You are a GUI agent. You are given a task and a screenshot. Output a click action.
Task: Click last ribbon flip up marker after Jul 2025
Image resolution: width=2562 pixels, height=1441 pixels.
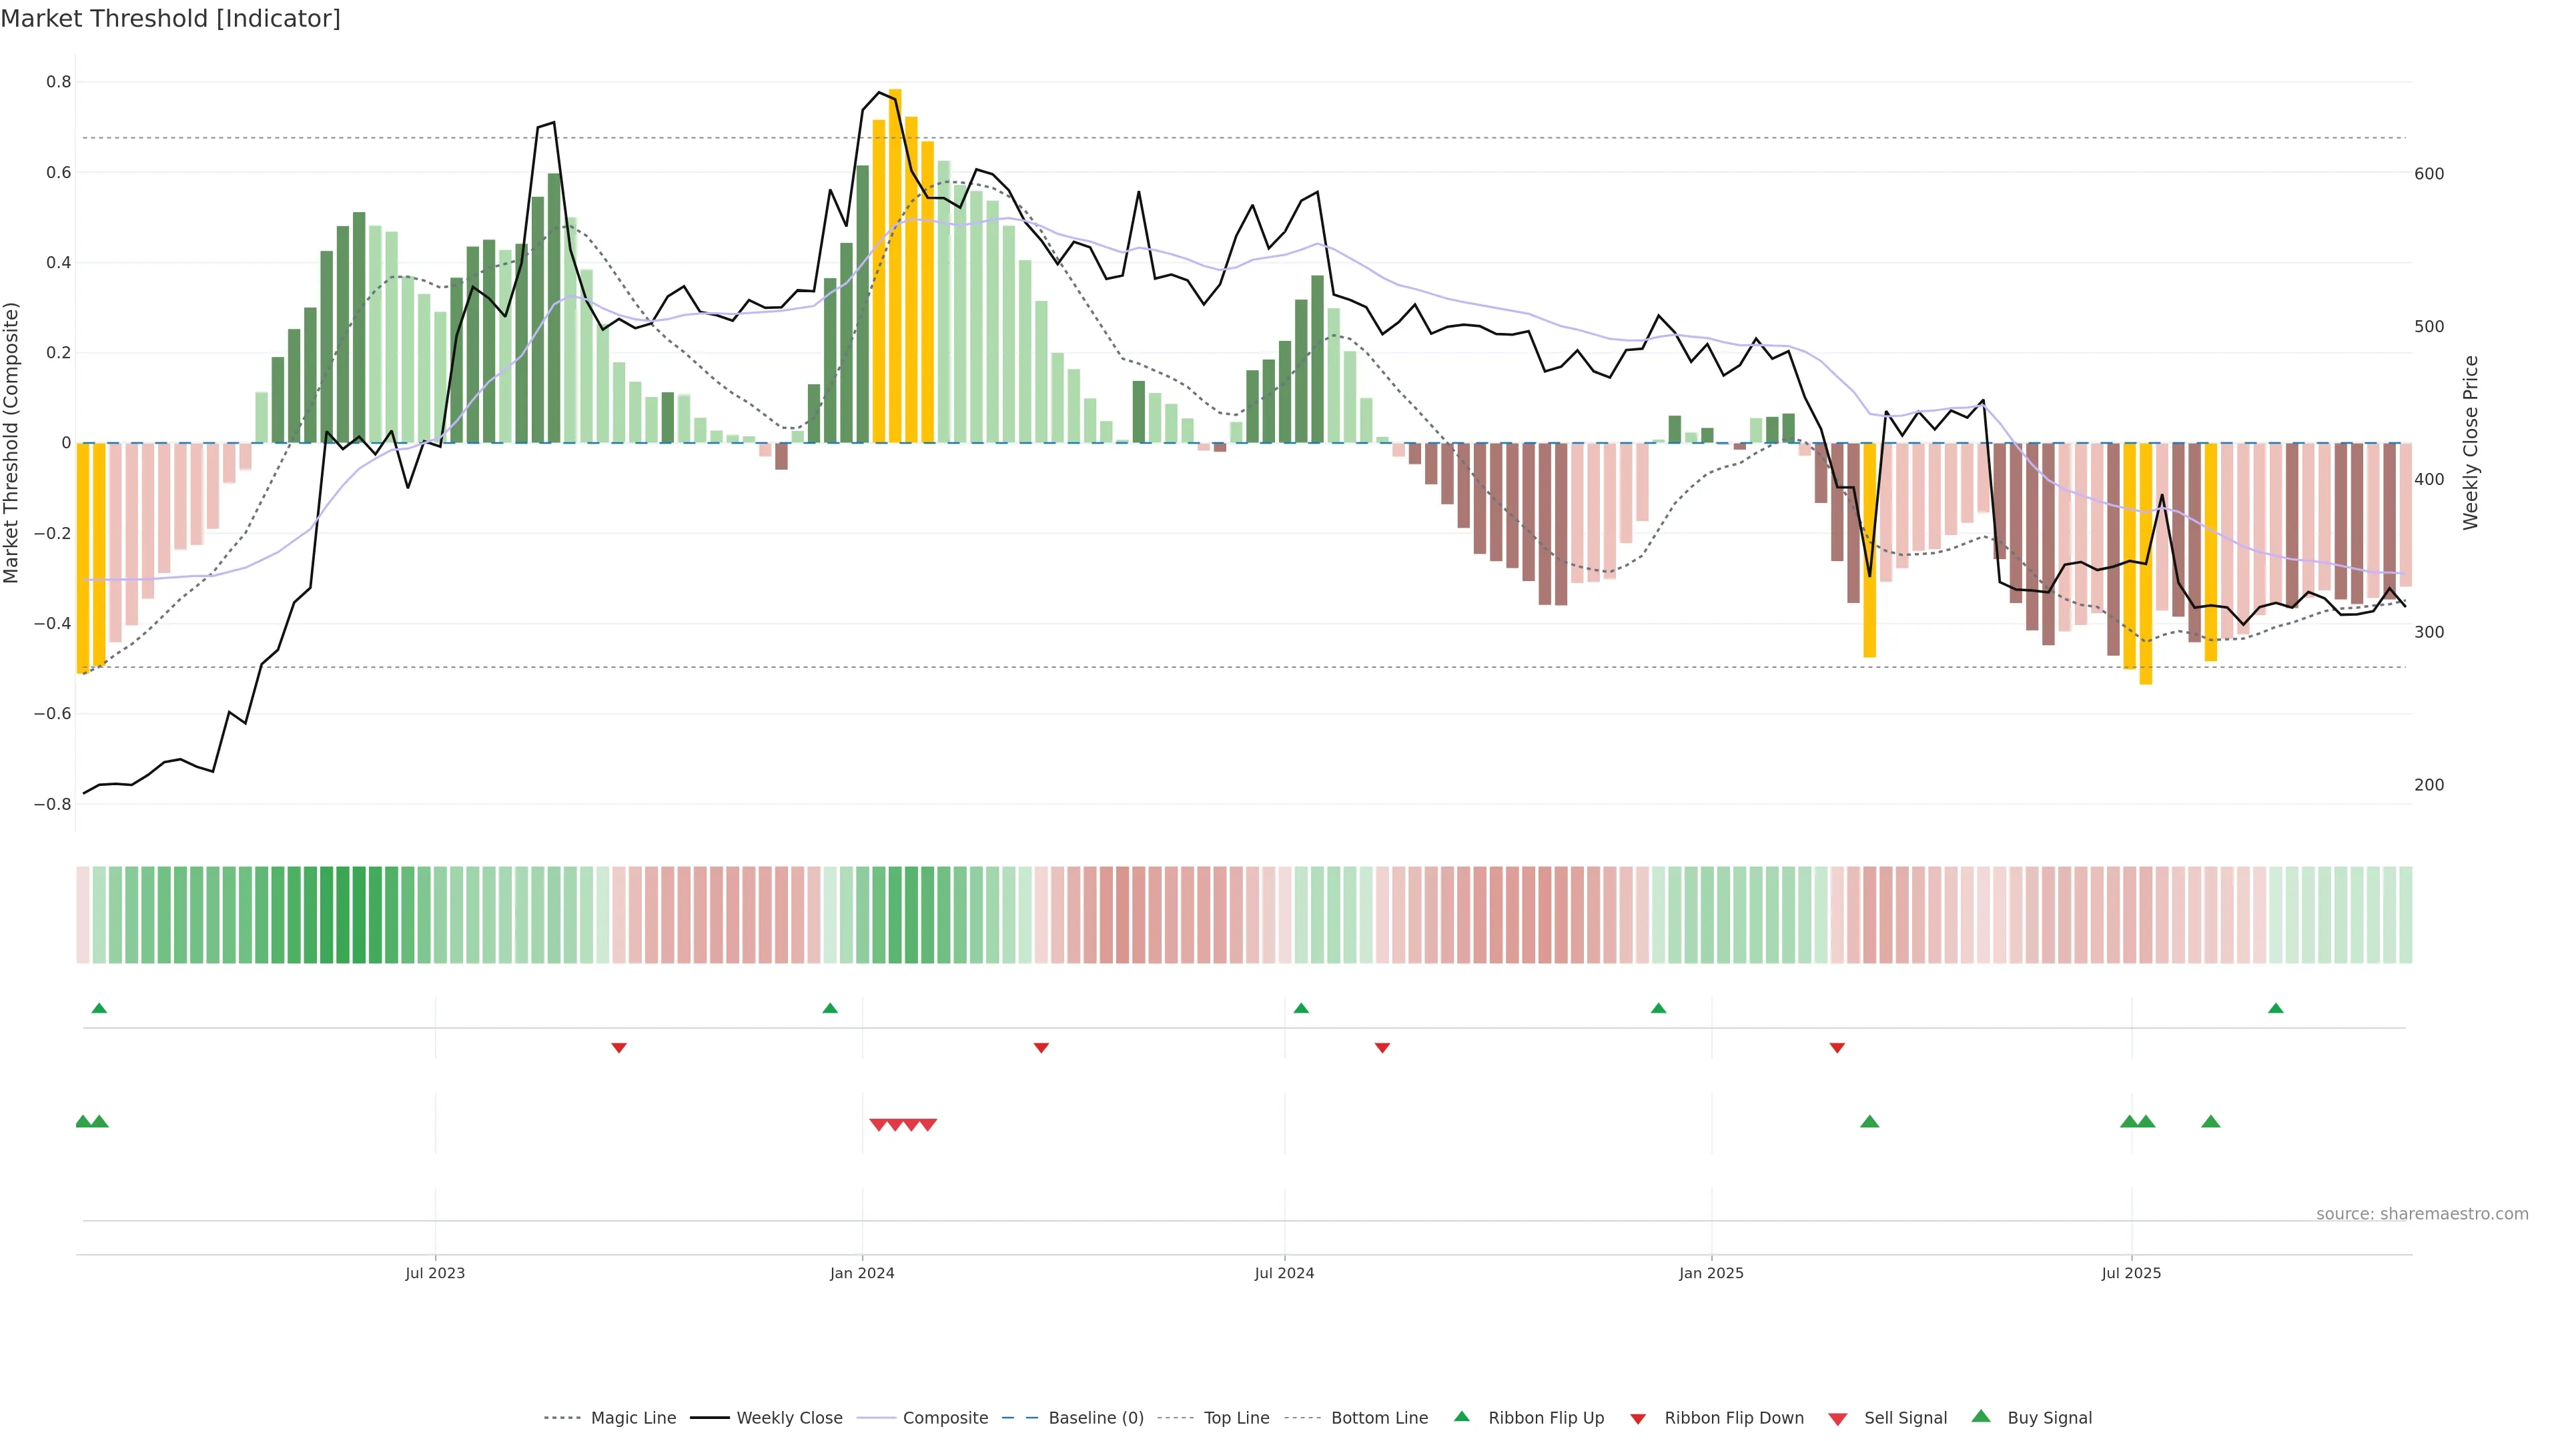pos(2276,1009)
